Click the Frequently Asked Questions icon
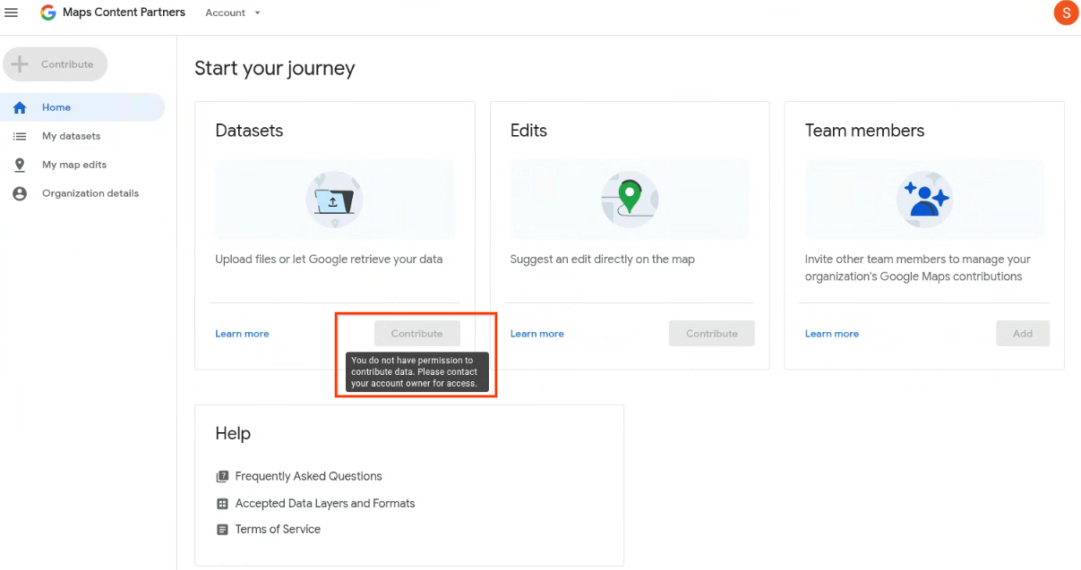The image size is (1081, 570). (223, 476)
